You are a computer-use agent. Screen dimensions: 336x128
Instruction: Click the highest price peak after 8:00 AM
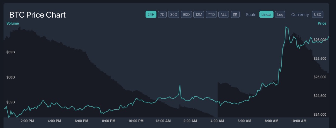point(286,27)
